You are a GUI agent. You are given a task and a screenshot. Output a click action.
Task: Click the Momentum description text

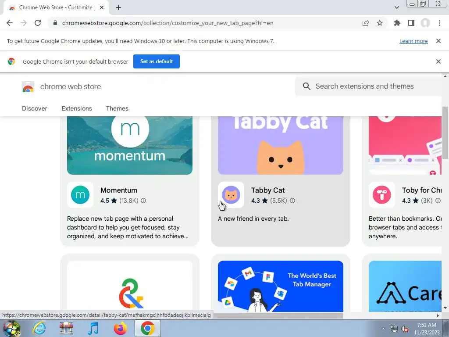pos(128,227)
